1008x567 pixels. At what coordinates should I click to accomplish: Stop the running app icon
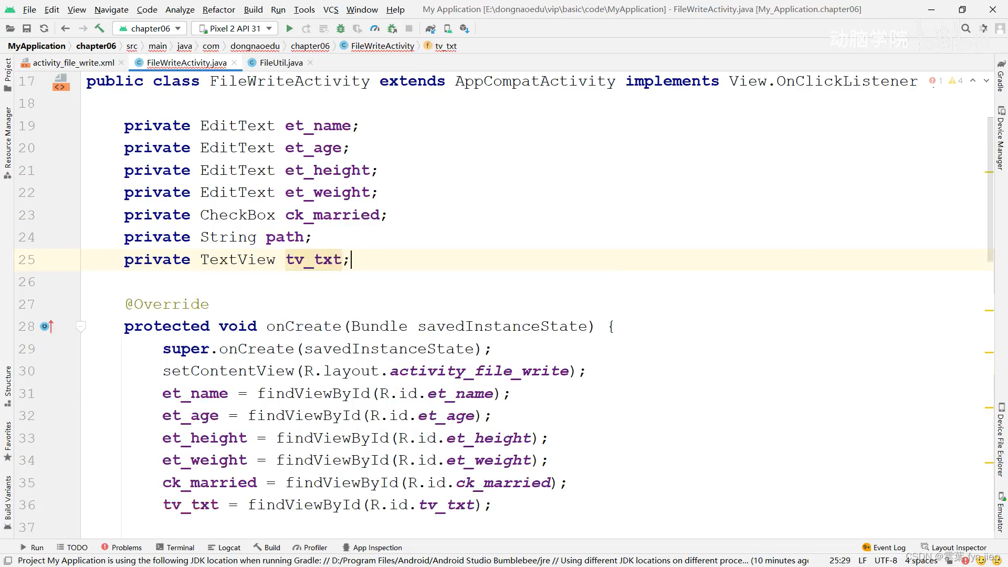[409, 28]
